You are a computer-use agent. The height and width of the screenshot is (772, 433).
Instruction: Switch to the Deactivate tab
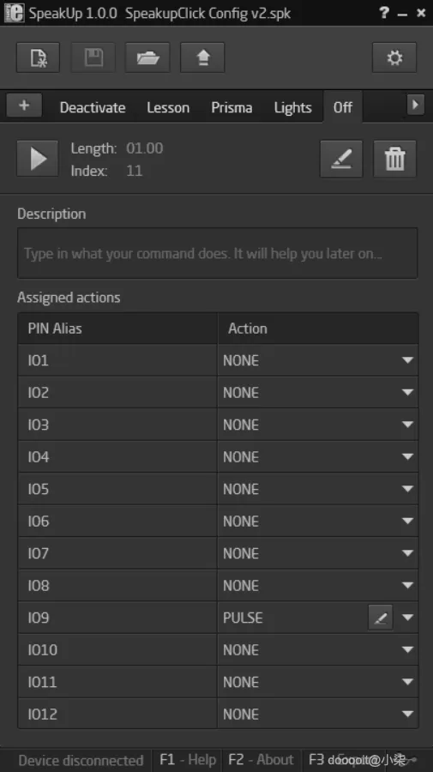pyautogui.click(x=93, y=107)
